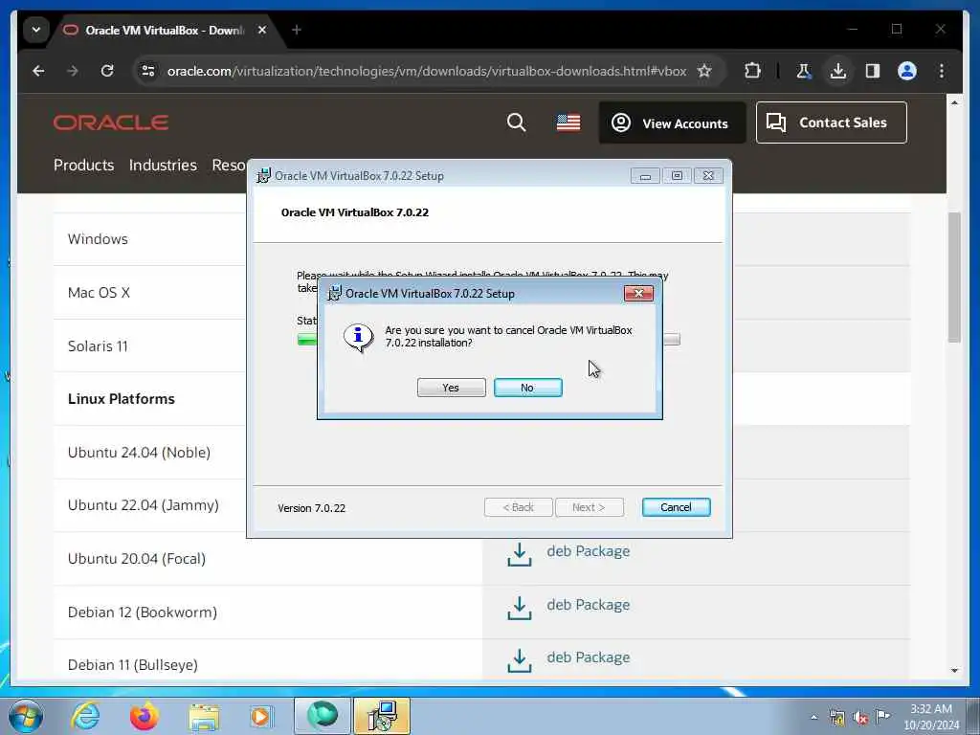Open the Products menu

click(84, 165)
